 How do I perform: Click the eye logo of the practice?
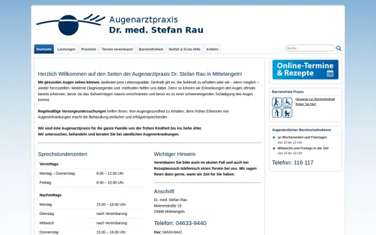pos(70,24)
